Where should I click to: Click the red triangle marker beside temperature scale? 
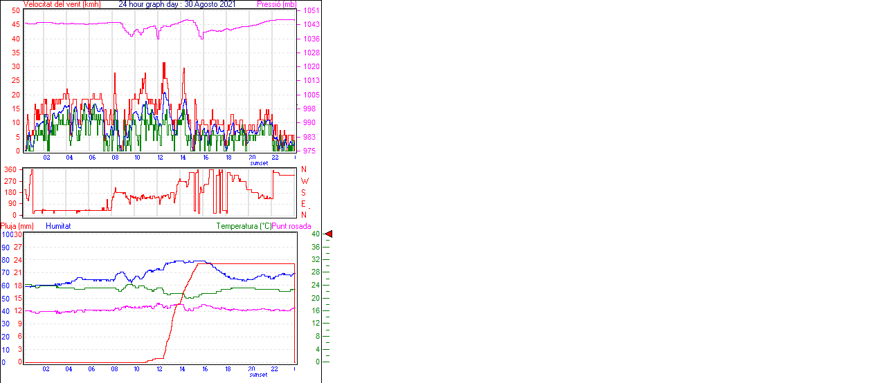pyautogui.click(x=329, y=234)
